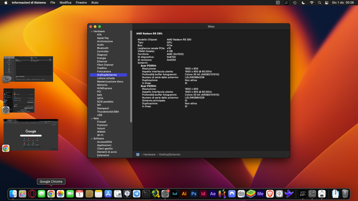Open Finder from the dock
The height and width of the screenshot is (201, 358).
13,194
